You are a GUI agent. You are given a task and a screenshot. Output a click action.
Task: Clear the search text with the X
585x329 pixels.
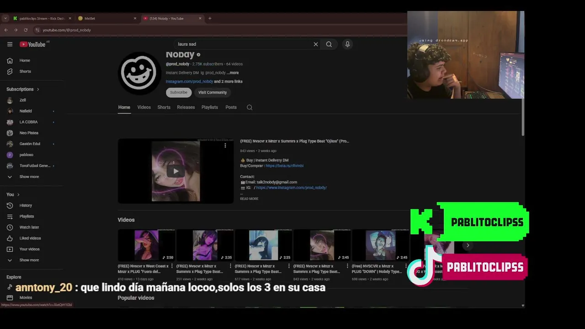coord(315,44)
